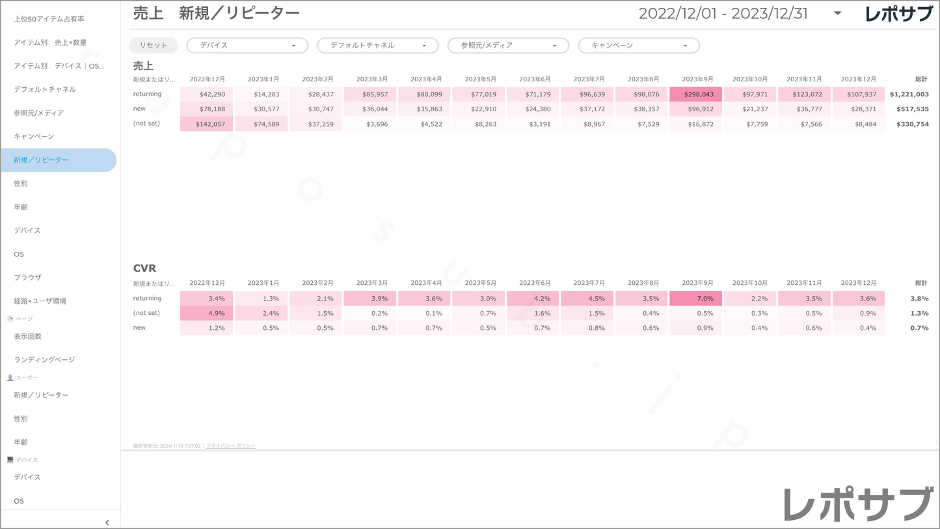Collapse the left navigation sidebar

click(107, 522)
